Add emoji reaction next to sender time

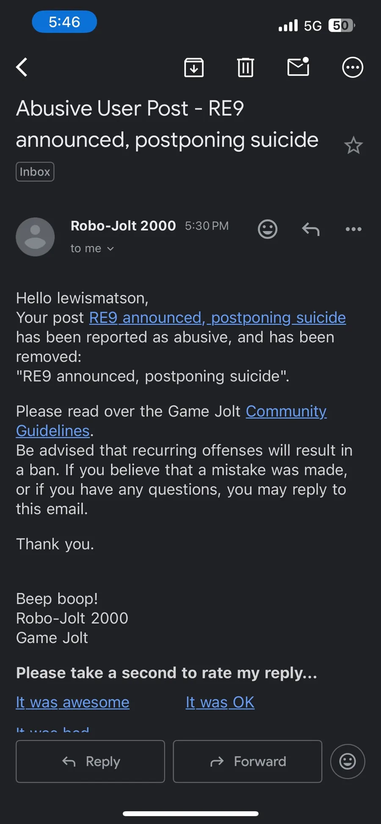tap(268, 229)
